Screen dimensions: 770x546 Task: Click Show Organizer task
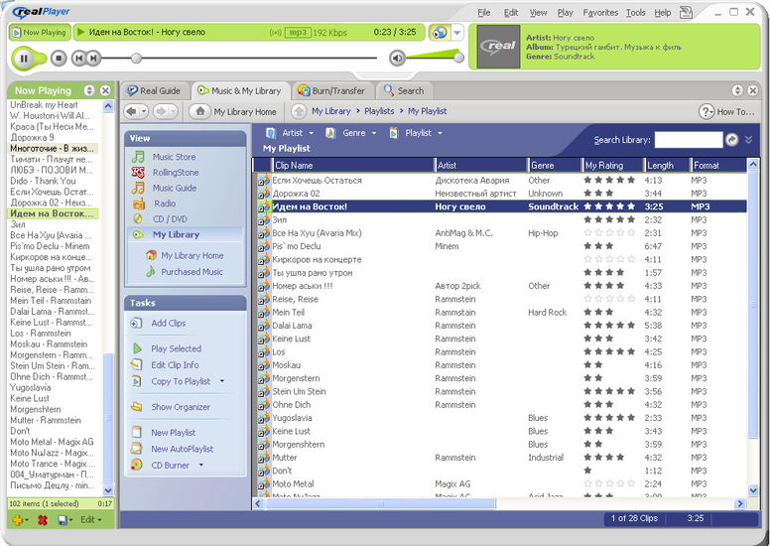tap(181, 407)
